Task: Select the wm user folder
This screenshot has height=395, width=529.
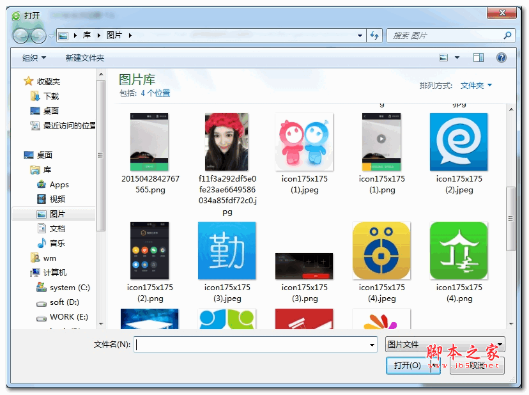Action: click(x=43, y=258)
